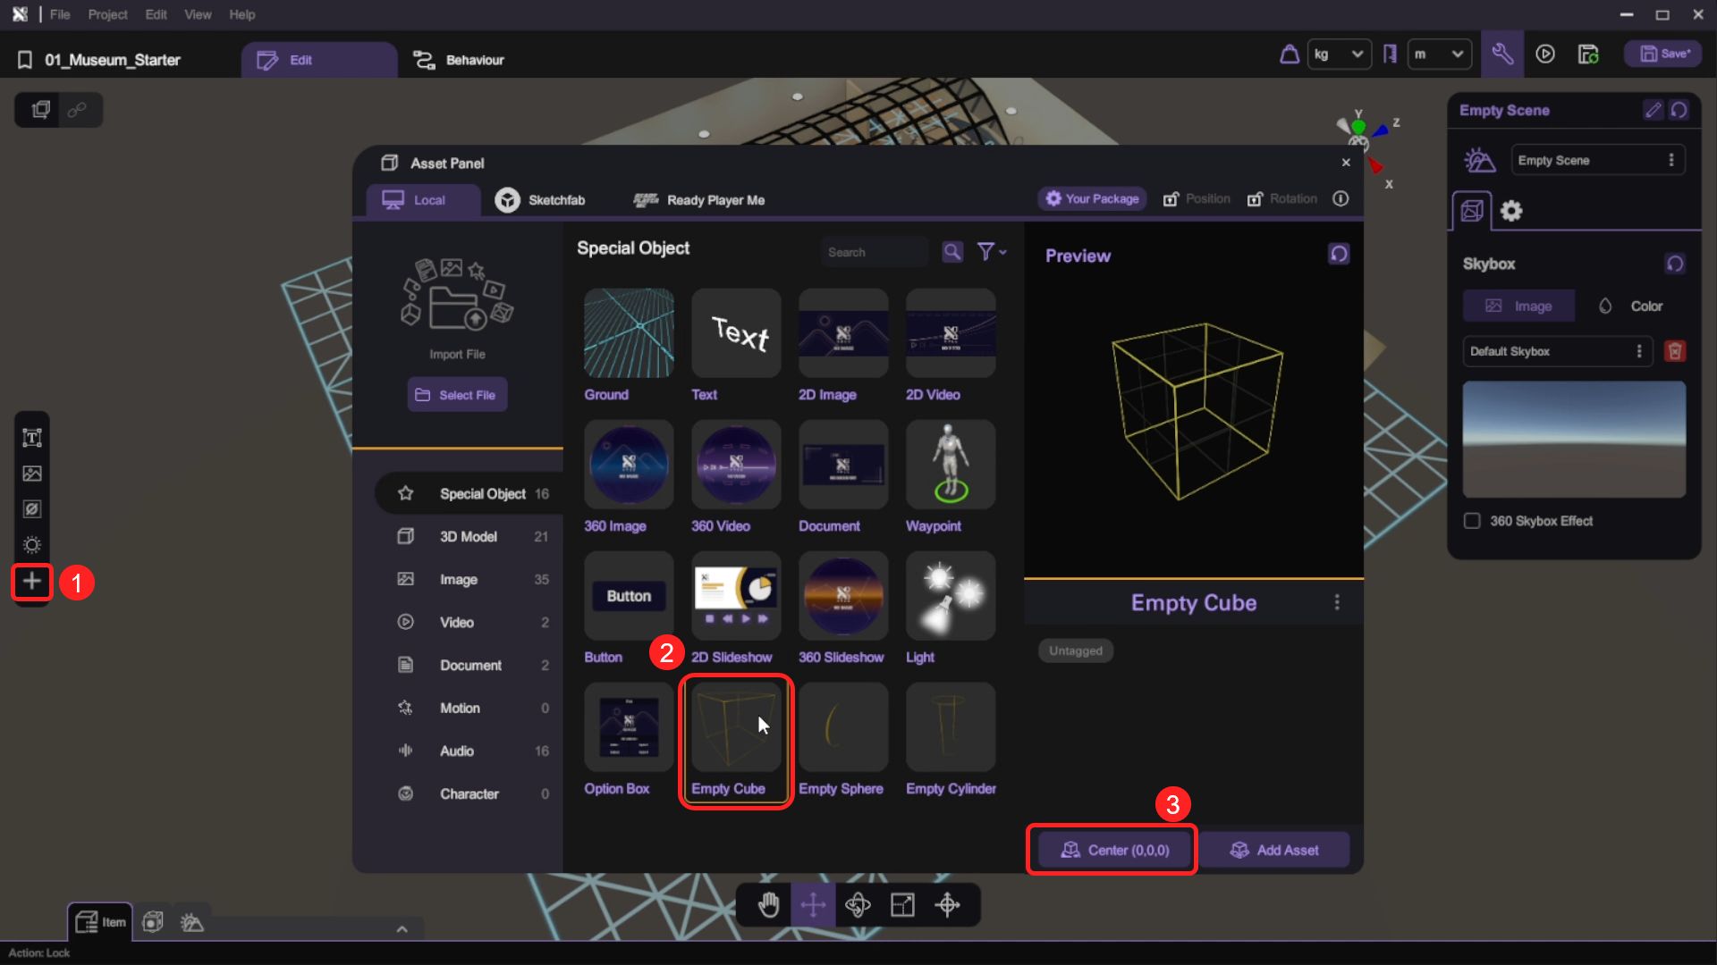Select the hand pan tool
Screen dimensions: 1717x965
pos(768,905)
